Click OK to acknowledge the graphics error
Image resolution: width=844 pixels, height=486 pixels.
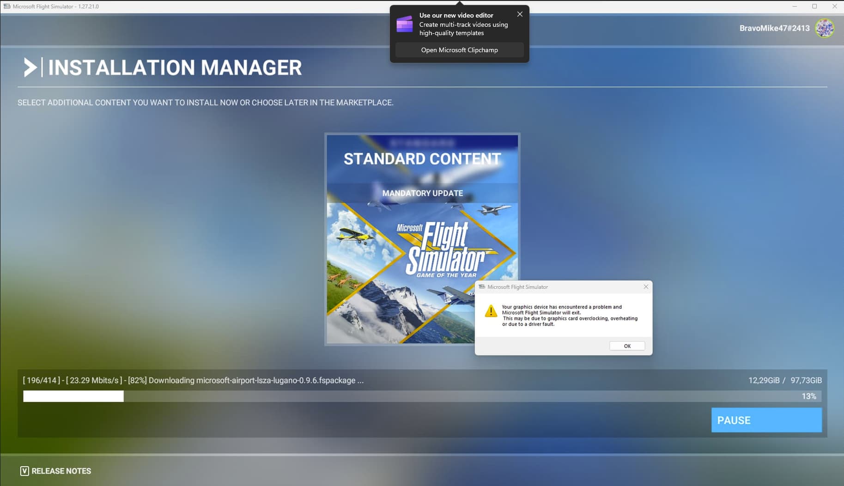(x=627, y=346)
